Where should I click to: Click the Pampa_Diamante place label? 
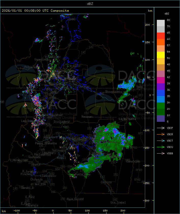pyautogui.click(x=46, y=143)
